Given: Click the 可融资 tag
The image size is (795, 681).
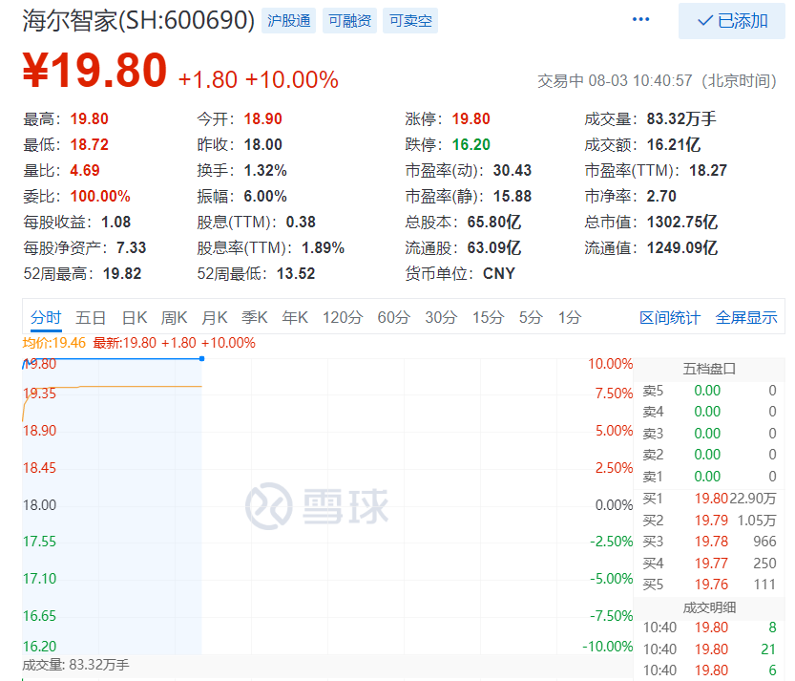Looking at the screenshot, I should point(349,21).
